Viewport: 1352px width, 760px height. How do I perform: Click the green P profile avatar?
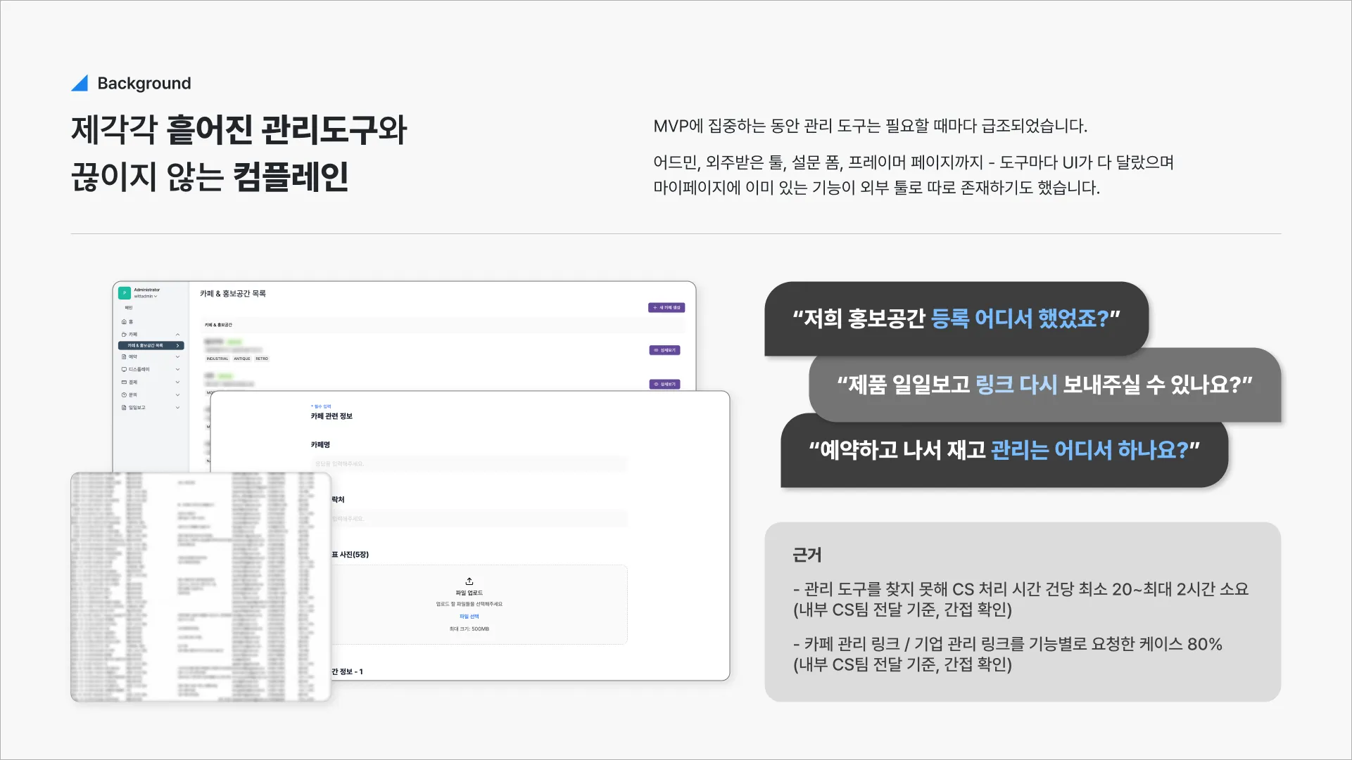(x=125, y=292)
